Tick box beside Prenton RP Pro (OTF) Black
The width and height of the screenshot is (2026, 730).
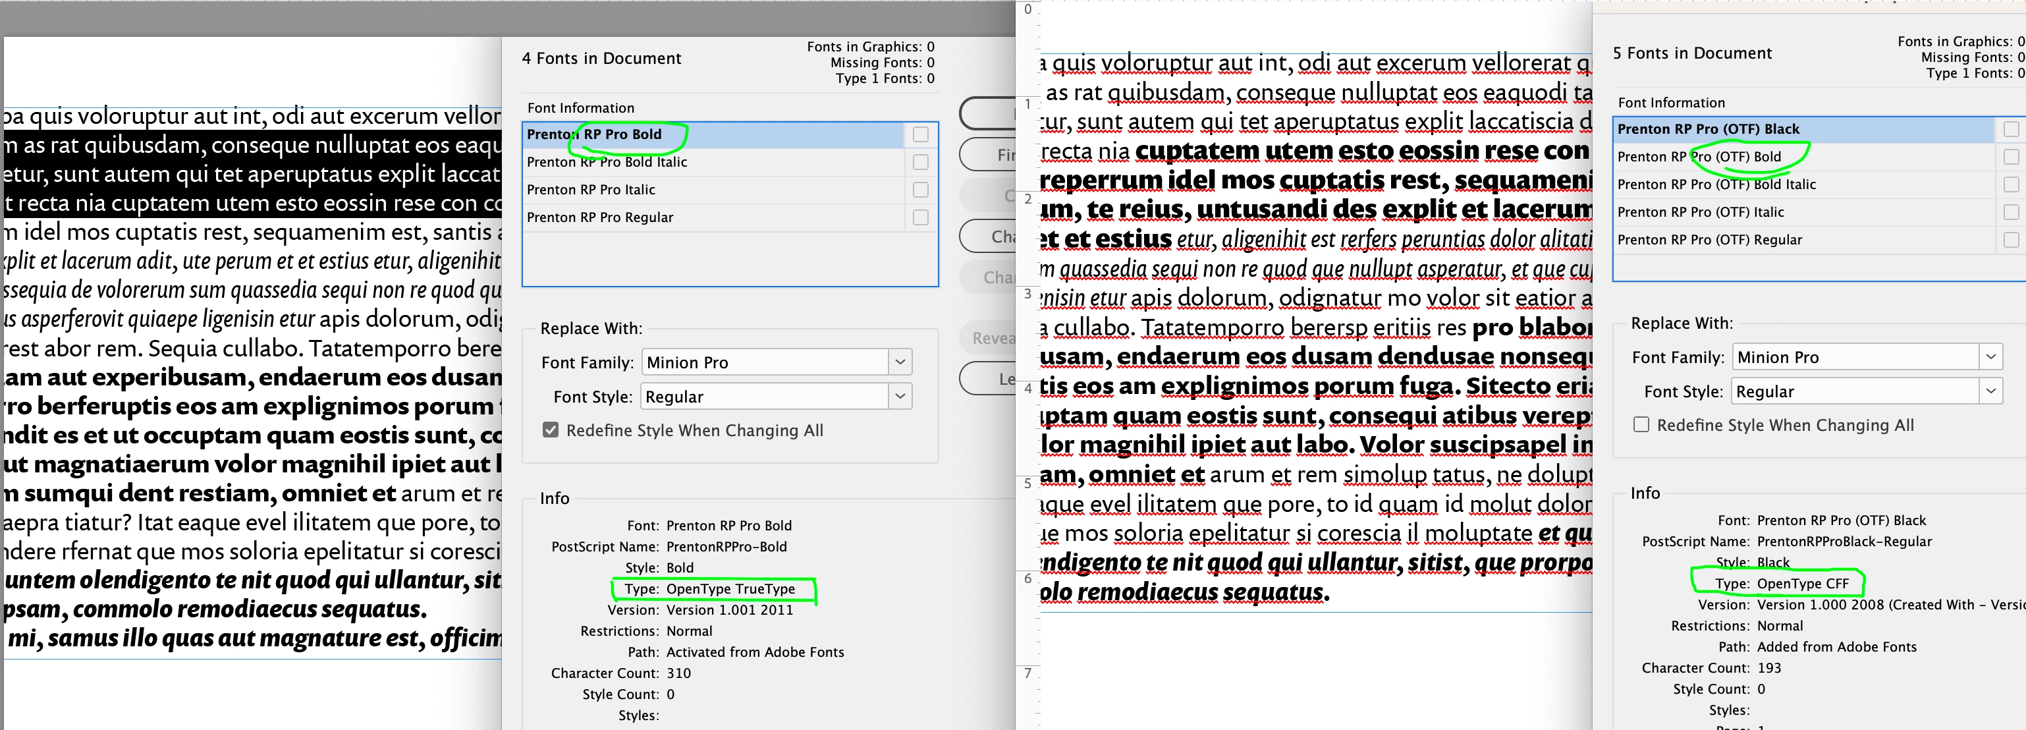pyautogui.click(x=2011, y=129)
